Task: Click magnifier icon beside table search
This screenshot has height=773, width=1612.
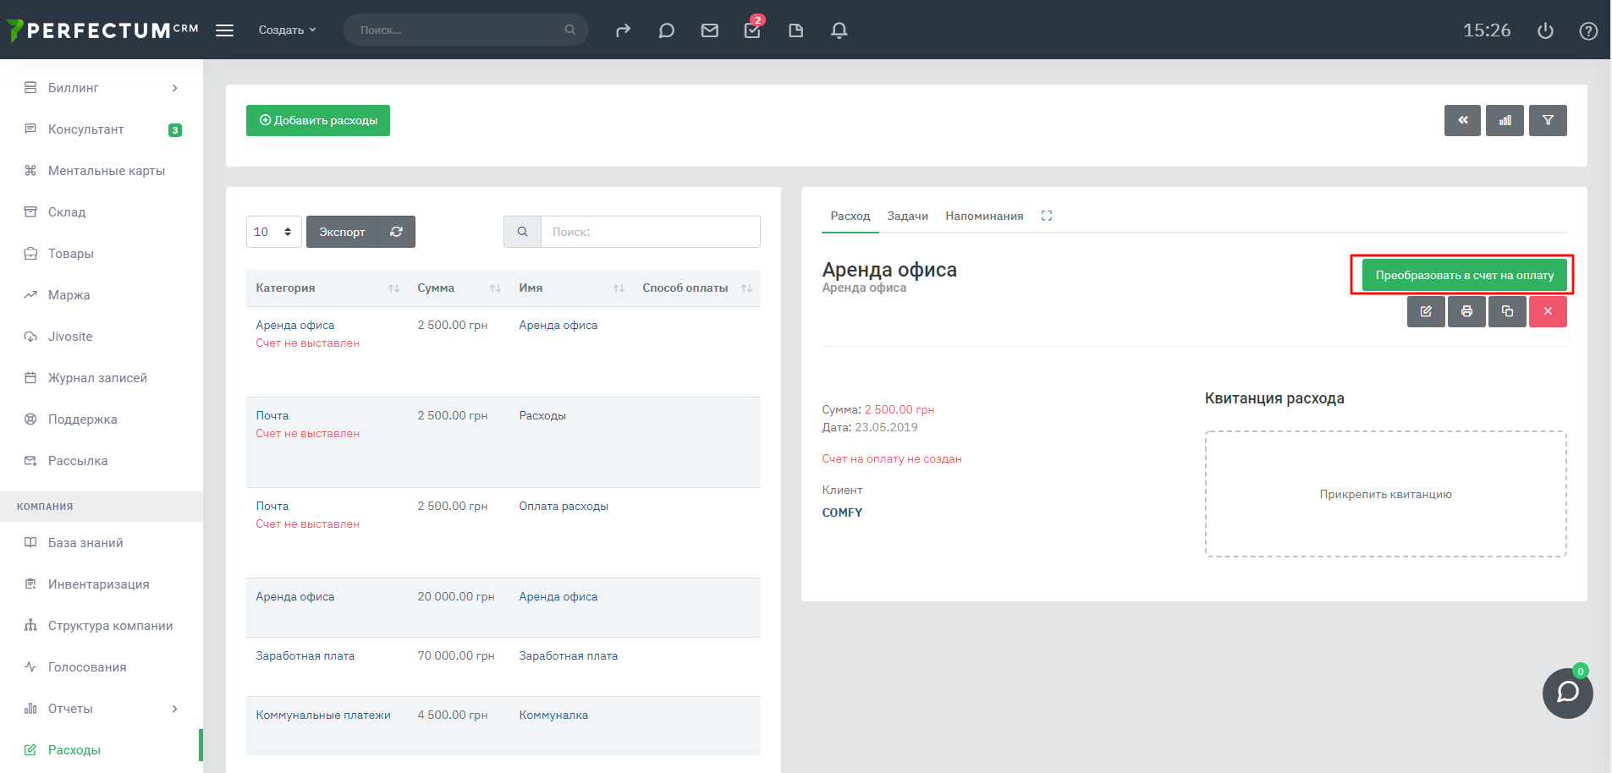Action: [522, 232]
